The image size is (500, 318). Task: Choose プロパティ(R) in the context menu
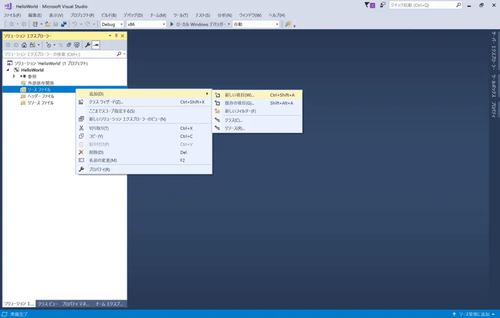coord(144,169)
